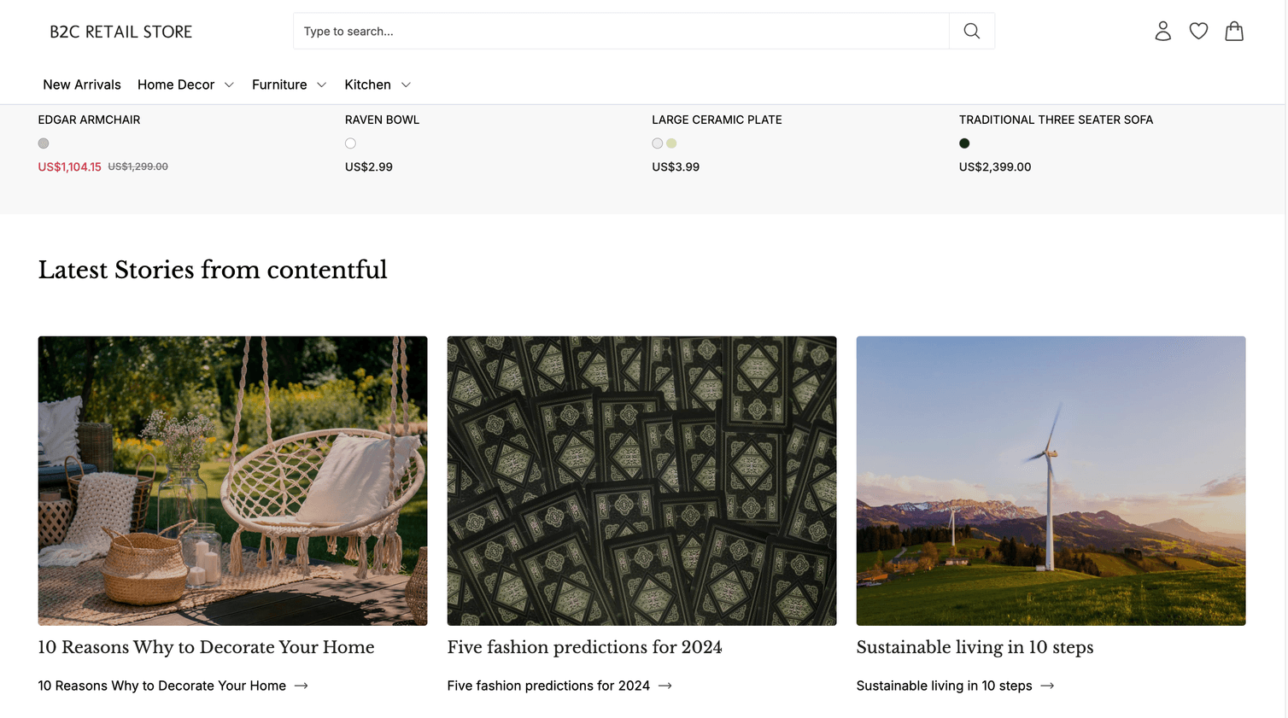
Task: Expand the Furniture dropdown chevron
Action: coord(321,85)
